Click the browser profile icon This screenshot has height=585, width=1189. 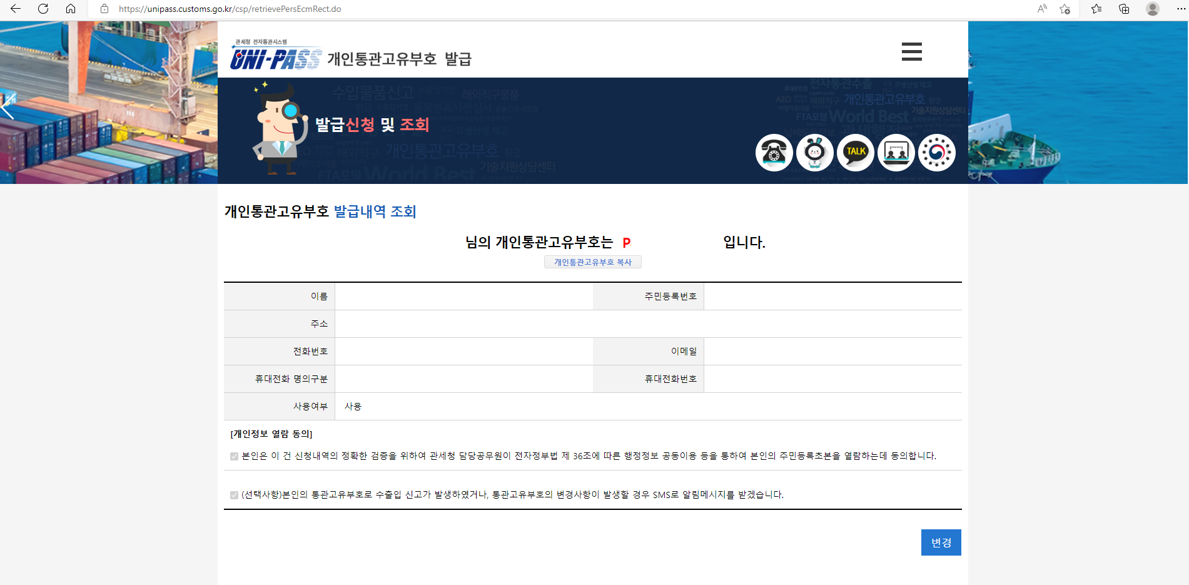(x=1151, y=9)
